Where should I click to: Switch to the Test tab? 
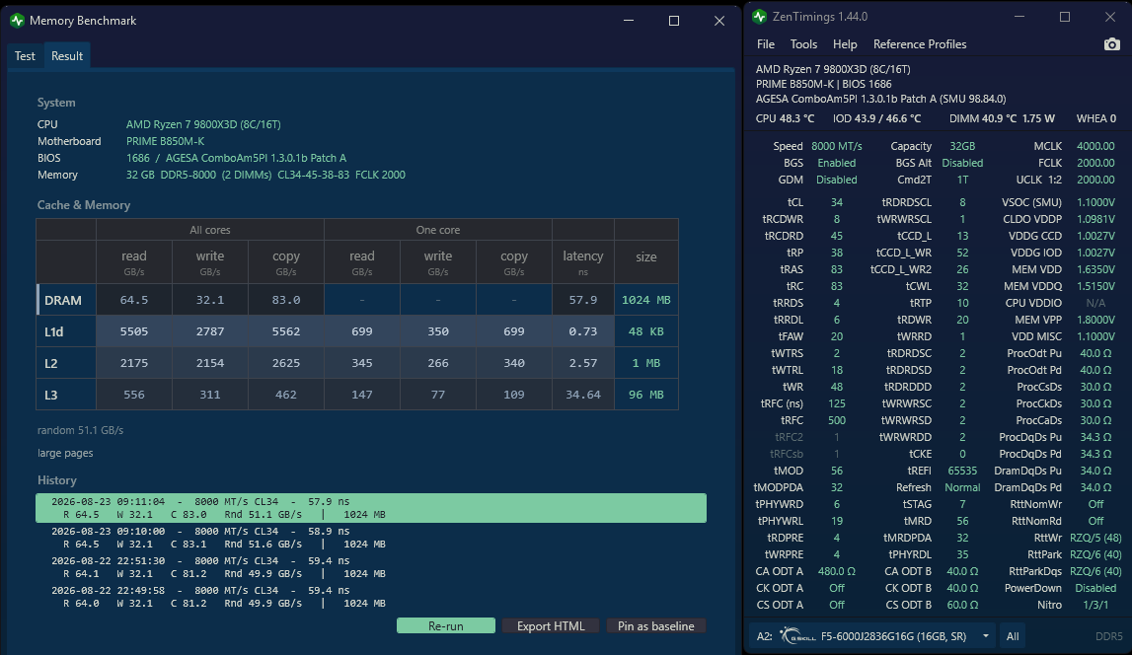pos(25,55)
